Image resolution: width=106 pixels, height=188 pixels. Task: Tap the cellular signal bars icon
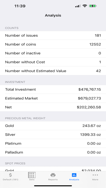coord(78,6)
